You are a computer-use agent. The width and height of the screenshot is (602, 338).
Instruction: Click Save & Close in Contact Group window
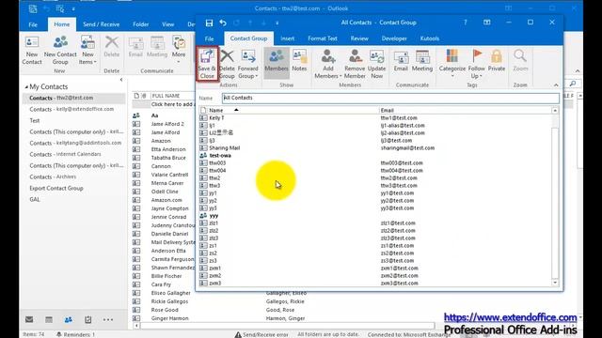pos(207,64)
